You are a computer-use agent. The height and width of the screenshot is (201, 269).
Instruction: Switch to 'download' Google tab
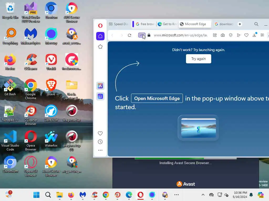pos(224,24)
